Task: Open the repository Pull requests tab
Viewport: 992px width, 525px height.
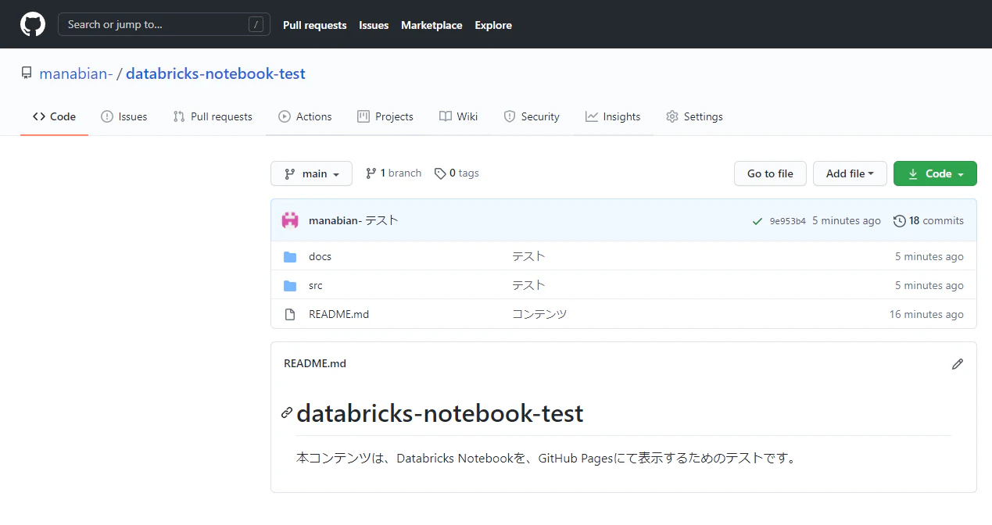Action: coord(213,116)
